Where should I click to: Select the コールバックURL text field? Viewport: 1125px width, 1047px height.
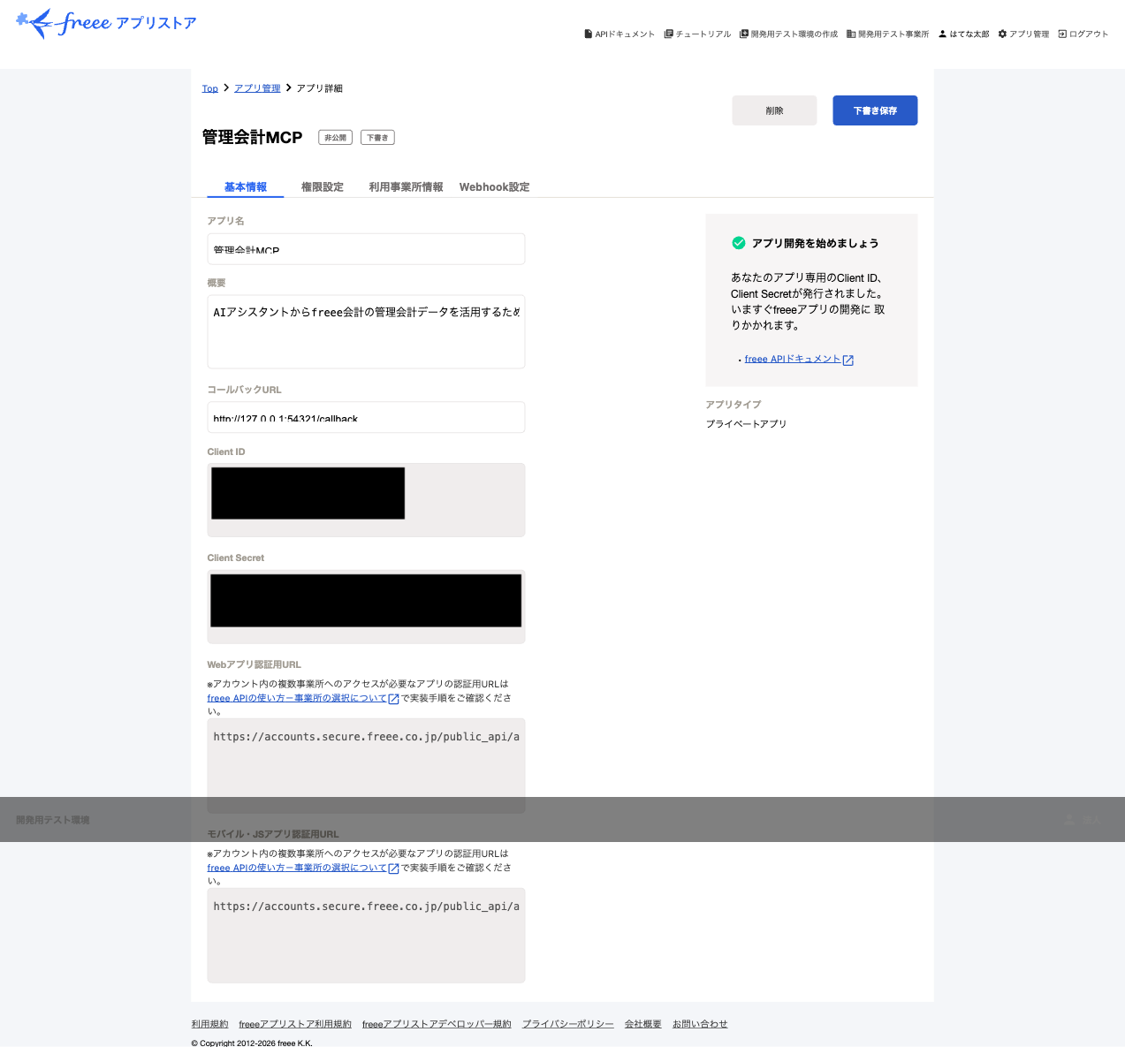pyautogui.click(x=366, y=417)
